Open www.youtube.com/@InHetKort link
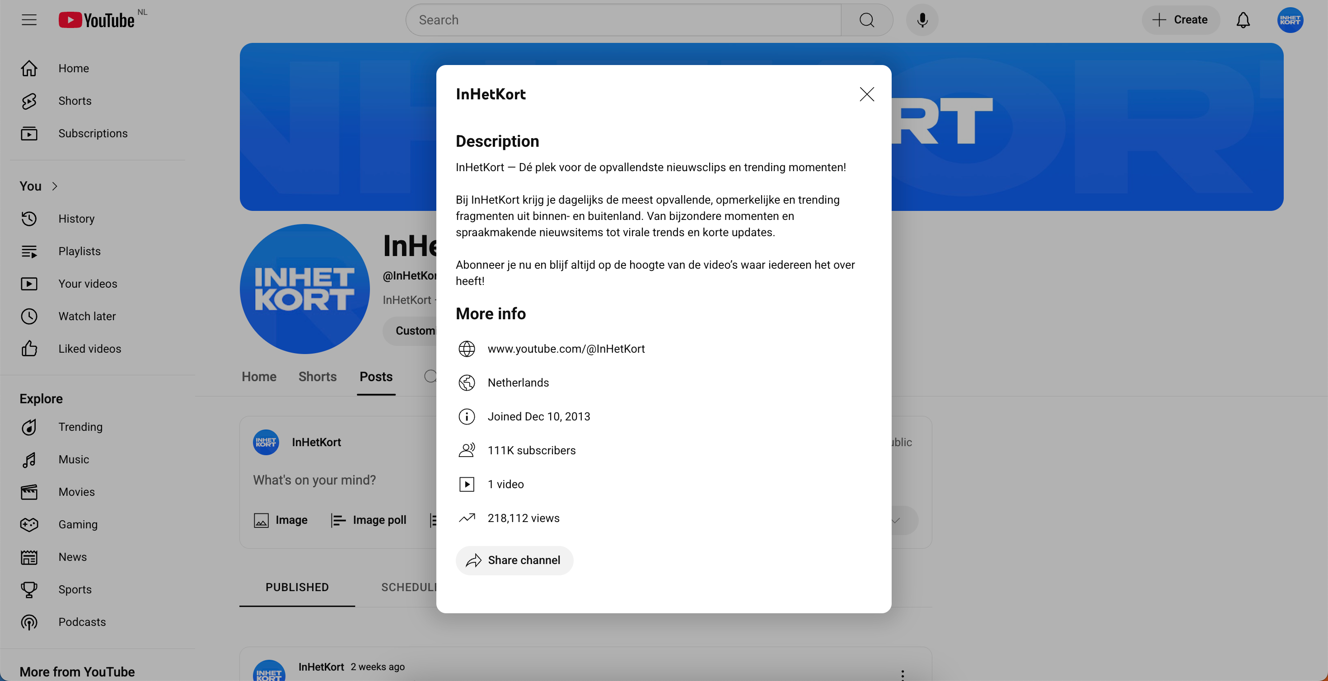This screenshot has height=681, width=1328. pos(566,349)
